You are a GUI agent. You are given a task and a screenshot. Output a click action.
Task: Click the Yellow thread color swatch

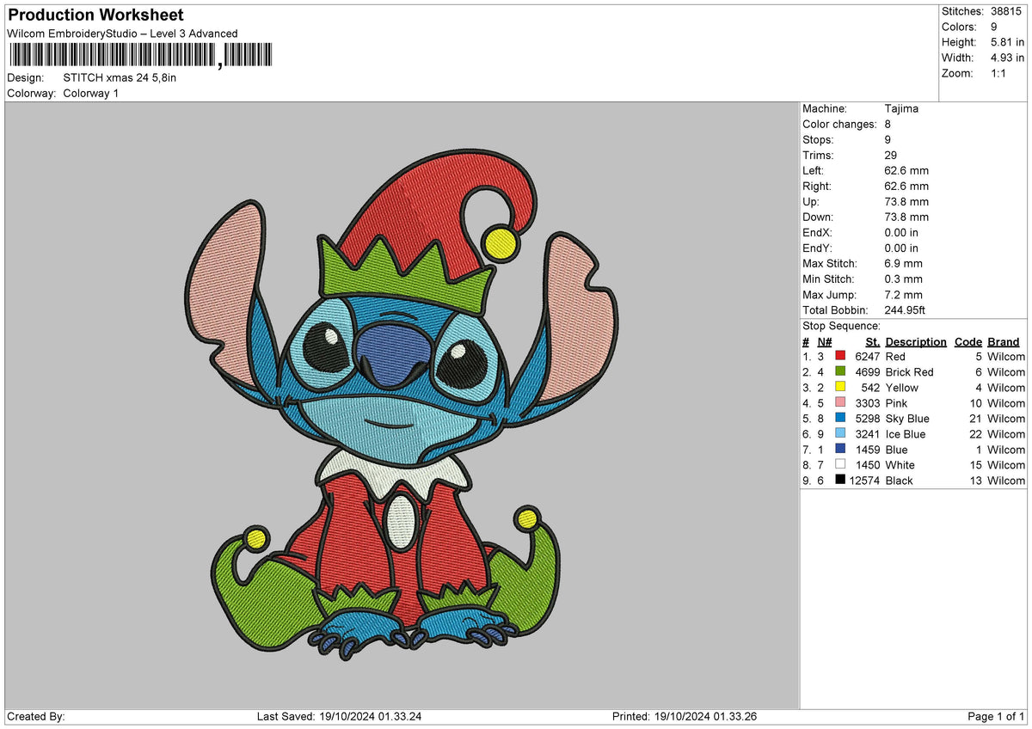point(840,387)
